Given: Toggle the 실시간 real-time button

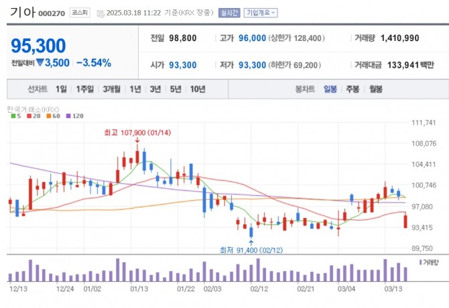Looking at the screenshot, I should [231, 13].
